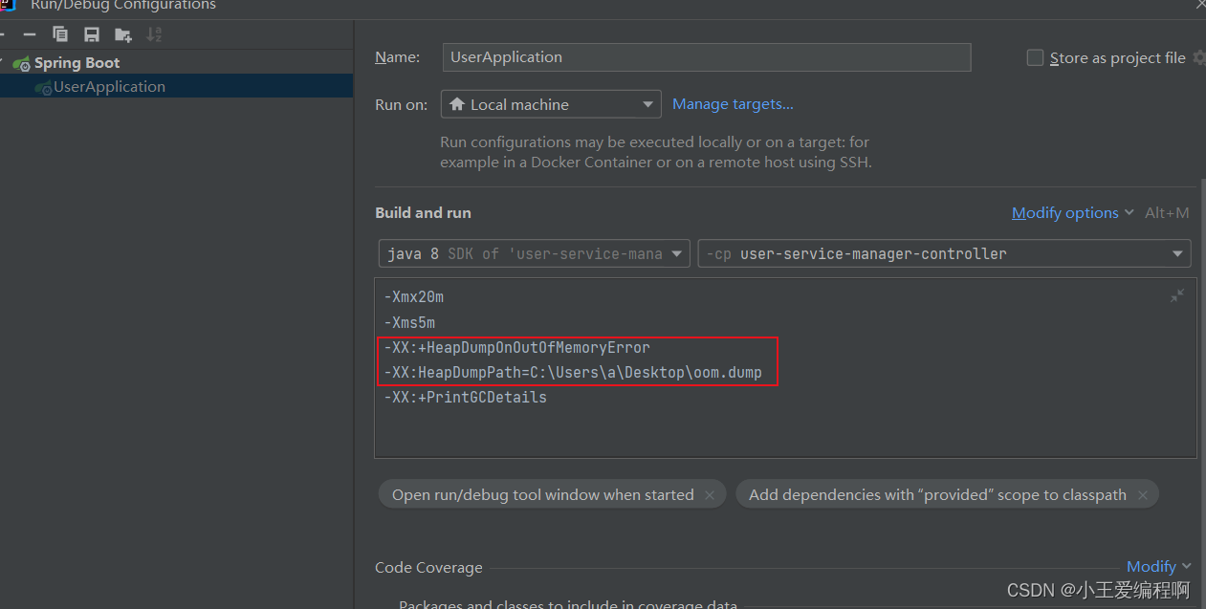Image resolution: width=1206 pixels, height=609 pixels.
Task: Save configuration using the floppy icon
Action: tap(92, 34)
